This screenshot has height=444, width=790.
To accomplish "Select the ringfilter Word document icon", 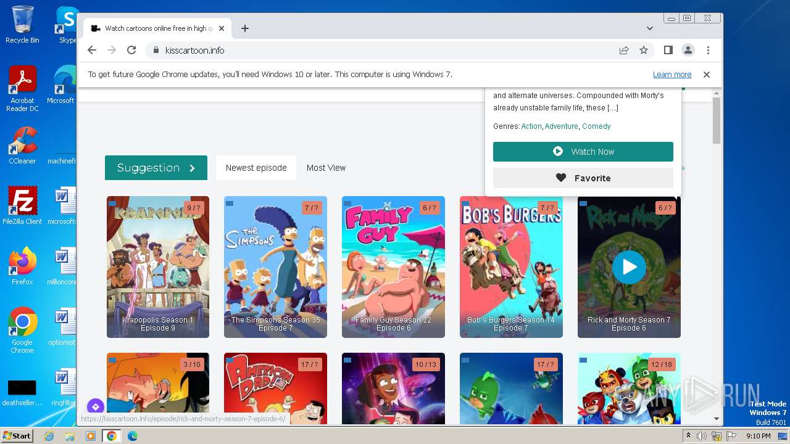I will click(62, 387).
